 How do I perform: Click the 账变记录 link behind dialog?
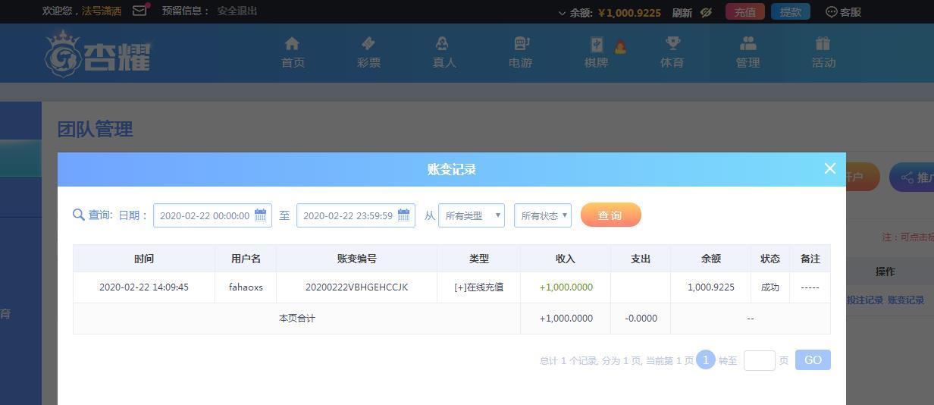click(x=906, y=300)
